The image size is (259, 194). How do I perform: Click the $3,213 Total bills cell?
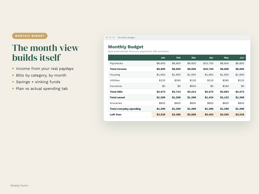[192, 92]
